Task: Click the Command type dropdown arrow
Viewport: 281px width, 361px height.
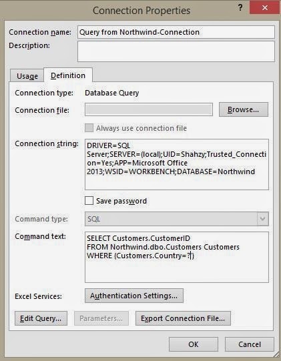Action: point(263,219)
